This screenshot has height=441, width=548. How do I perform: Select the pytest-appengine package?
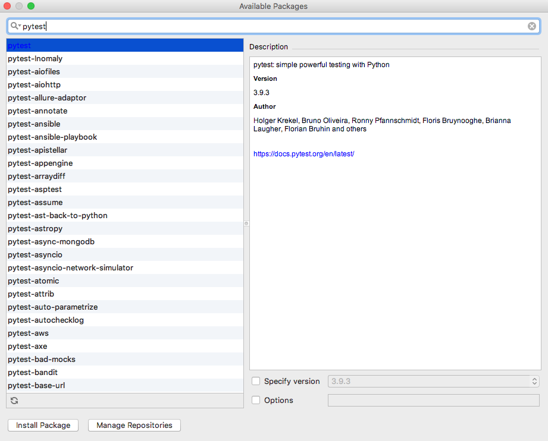125,163
